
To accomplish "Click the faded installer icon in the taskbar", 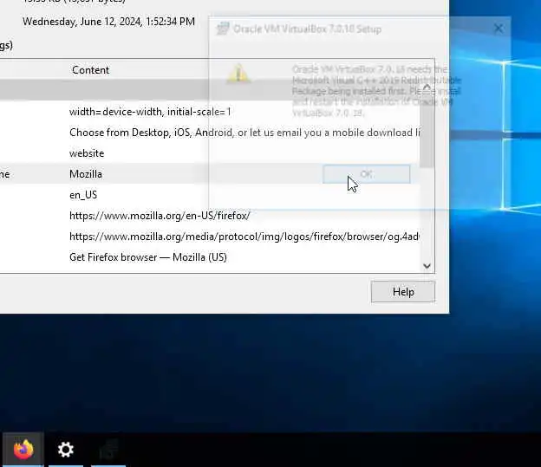I will 108,450.
